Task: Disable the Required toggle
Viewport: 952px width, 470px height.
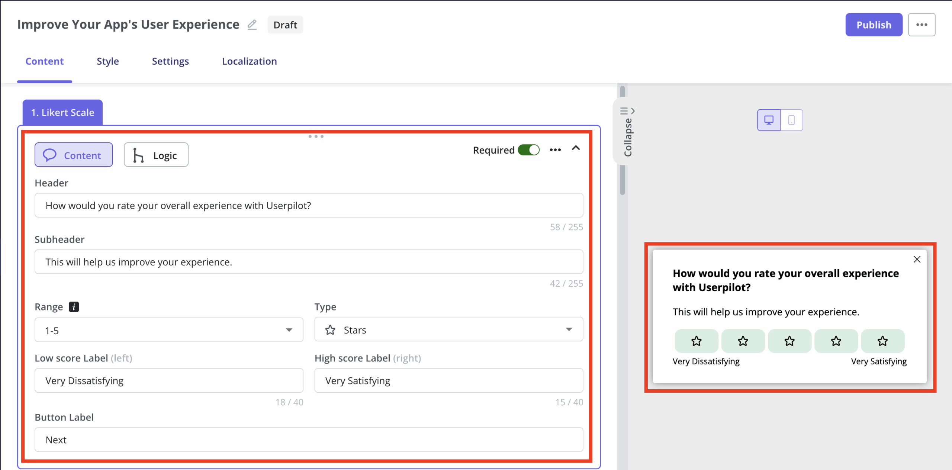Action: [x=528, y=150]
